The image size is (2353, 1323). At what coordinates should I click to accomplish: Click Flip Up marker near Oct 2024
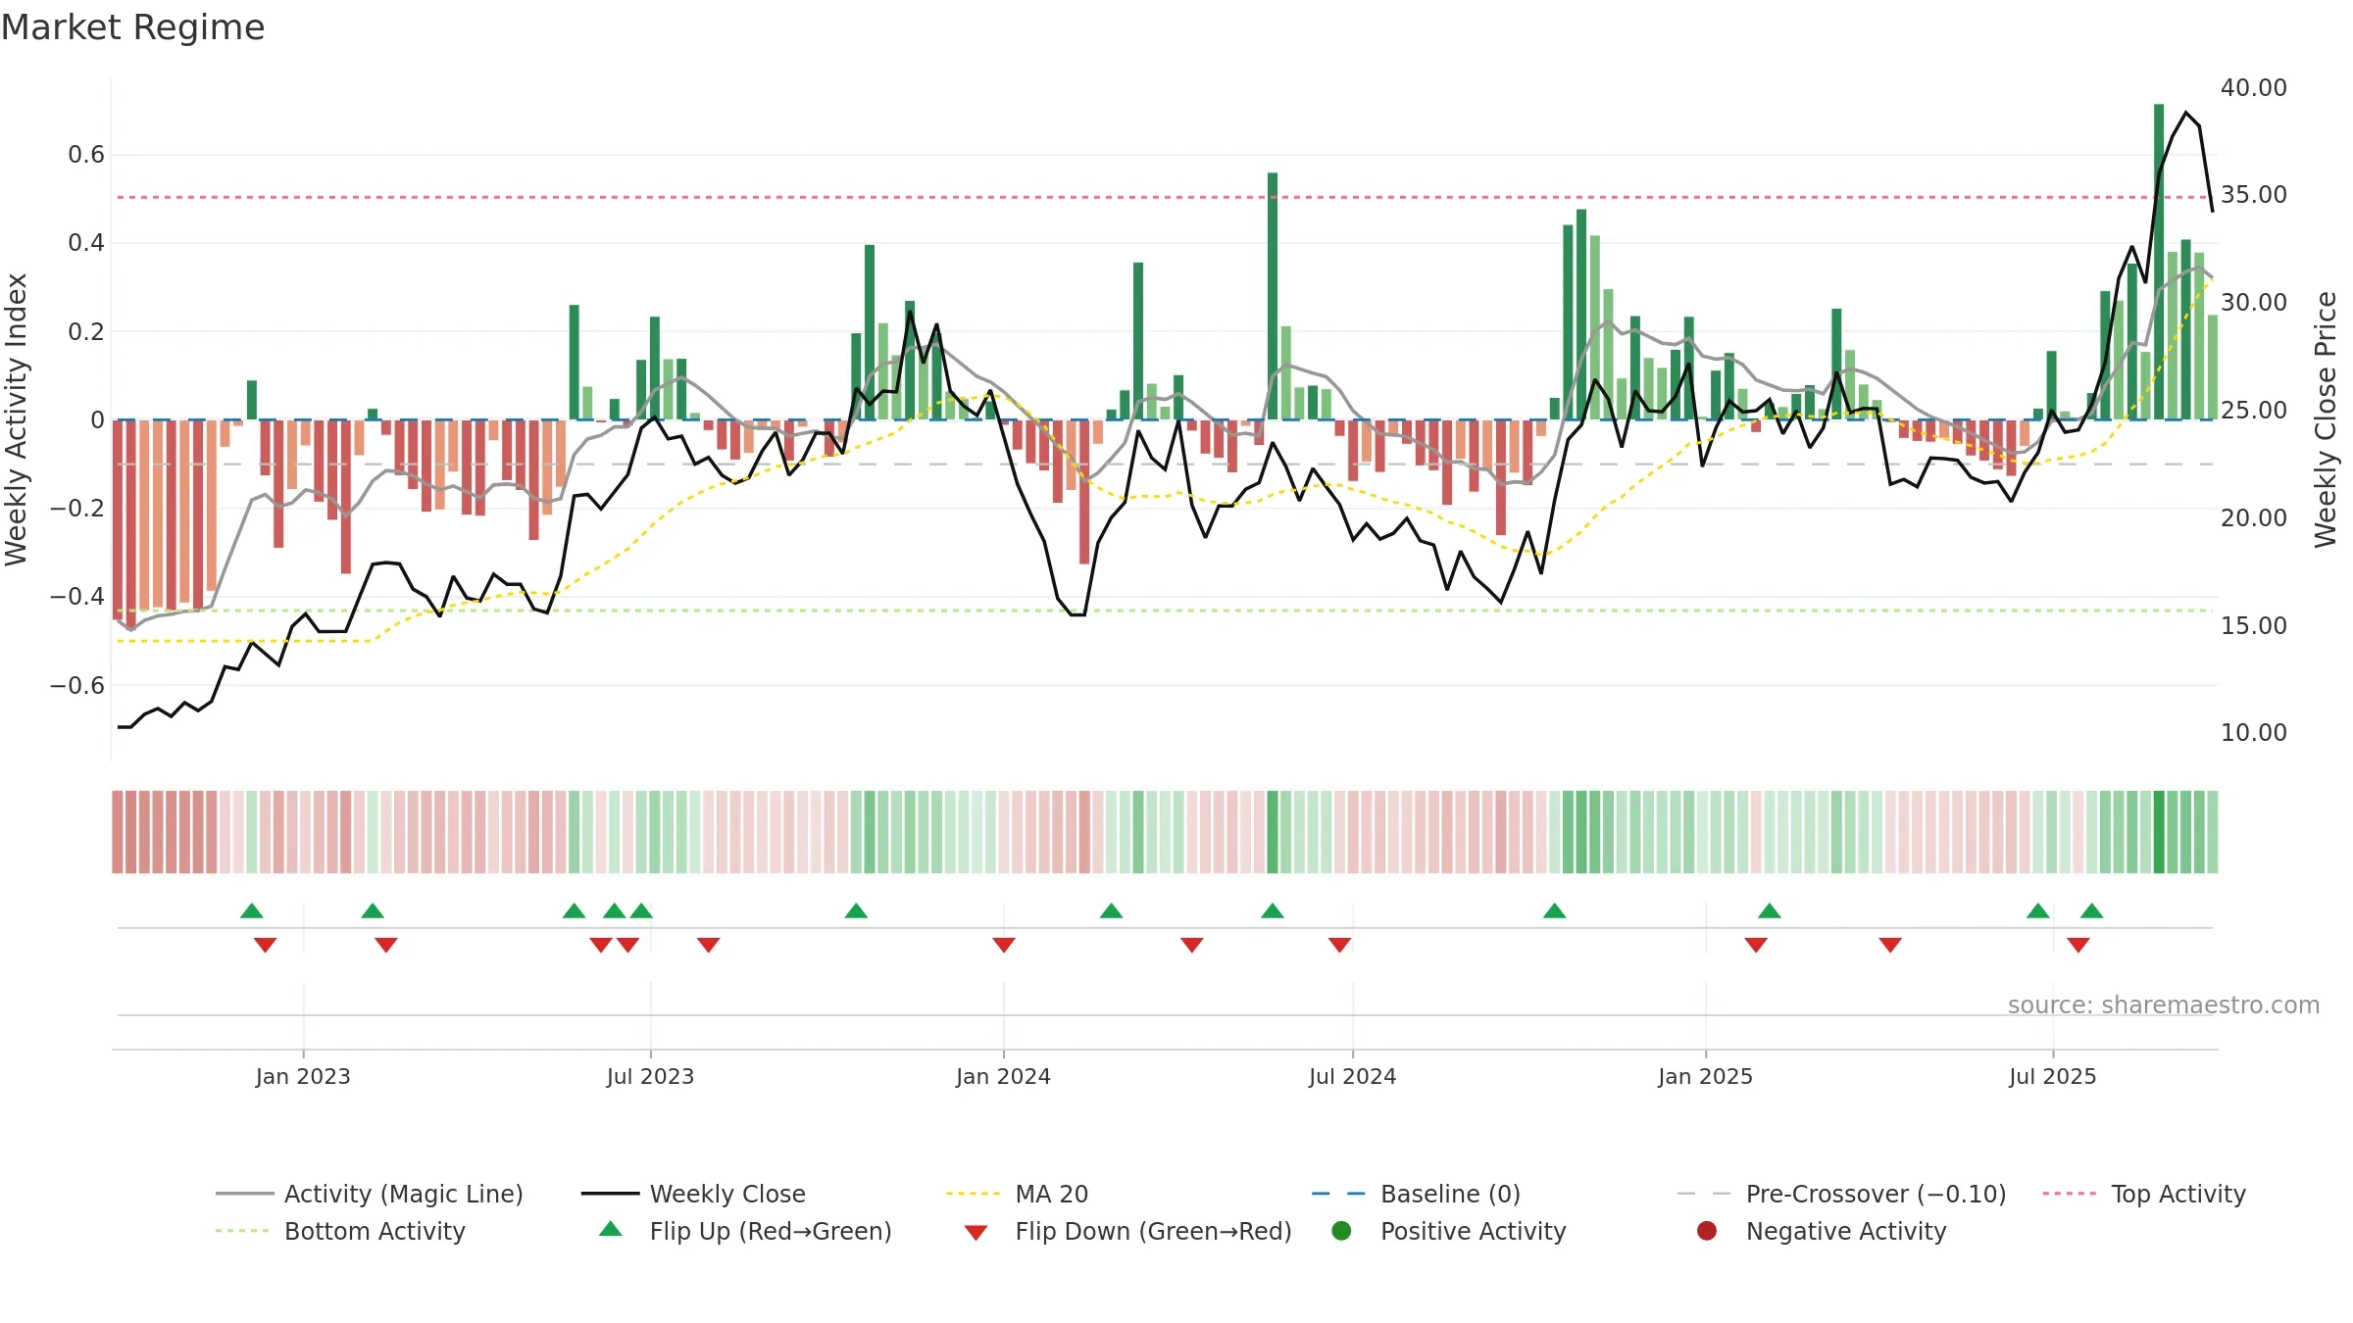click(1555, 910)
